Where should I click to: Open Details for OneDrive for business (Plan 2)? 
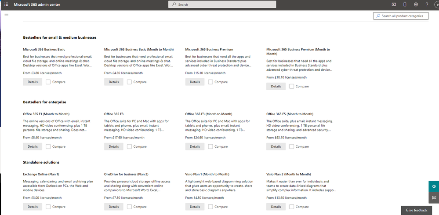(114, 207)
